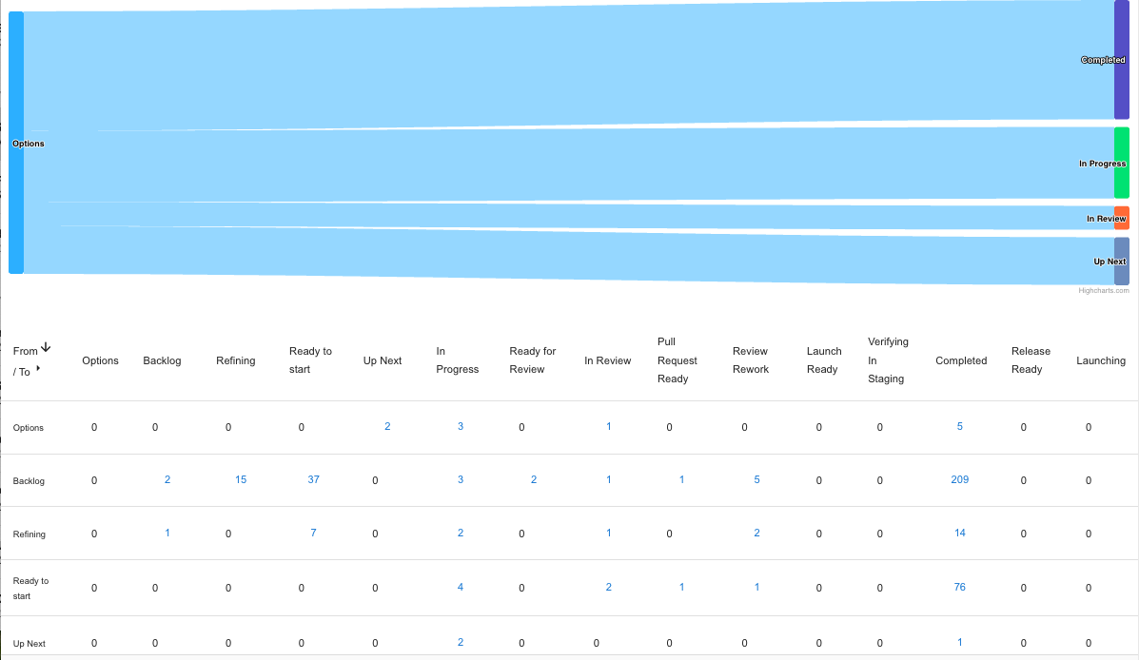The width and height of the screenshot is (1139, 660).
Task: Click the green In Progress node color block
Action: click(1121, 163)
